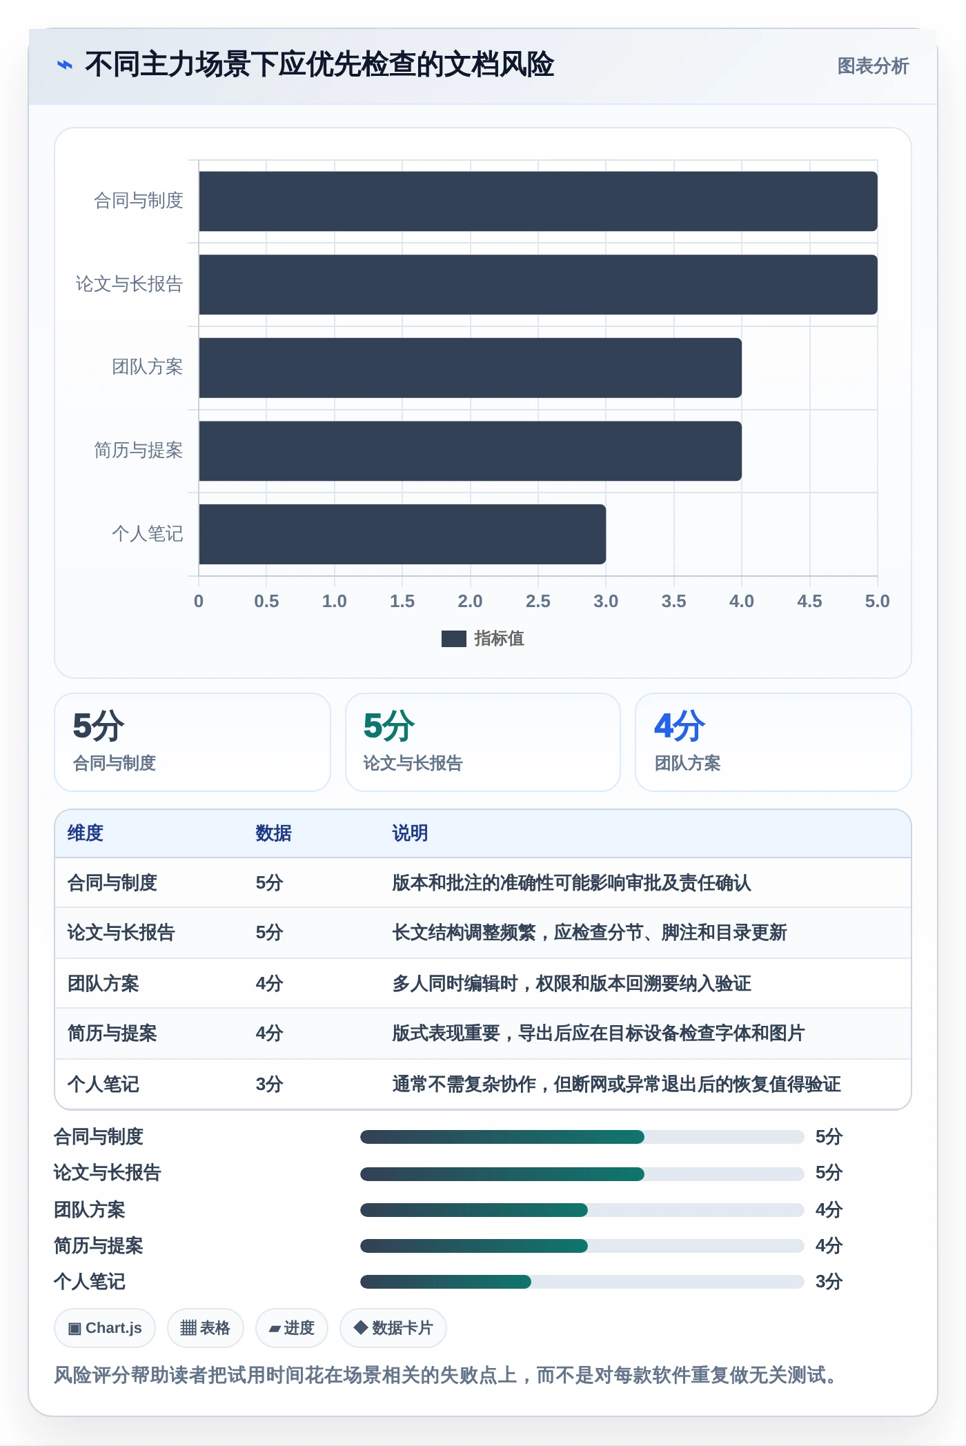Select the 合同与制度 table row cell

(x=112, y=883)
